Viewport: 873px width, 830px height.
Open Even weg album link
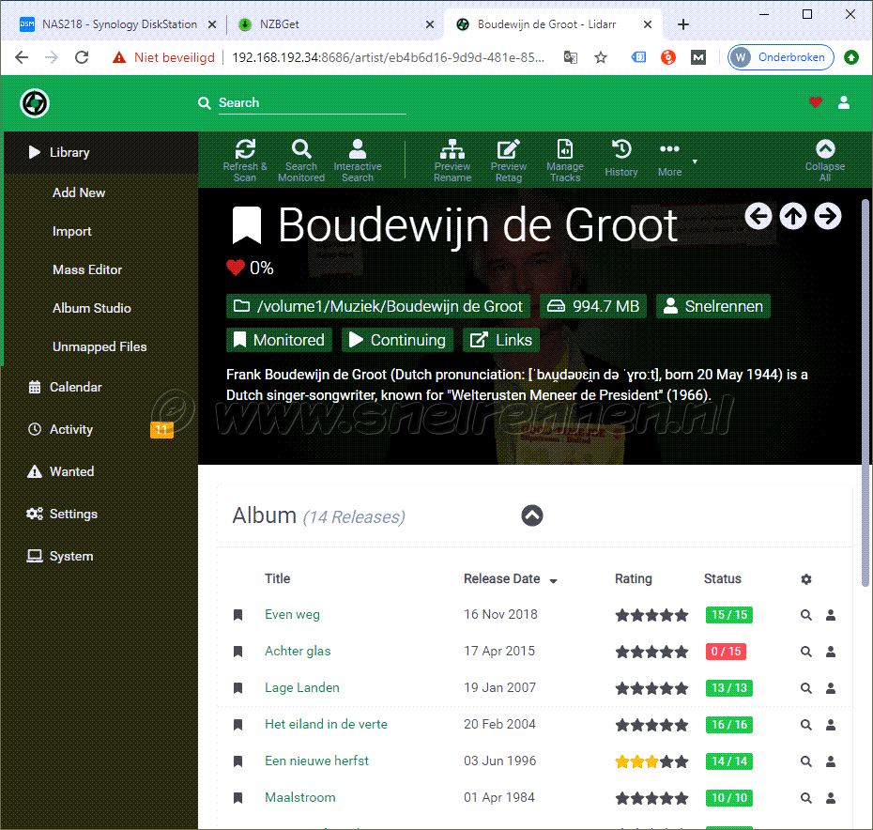tap(292, 614)
